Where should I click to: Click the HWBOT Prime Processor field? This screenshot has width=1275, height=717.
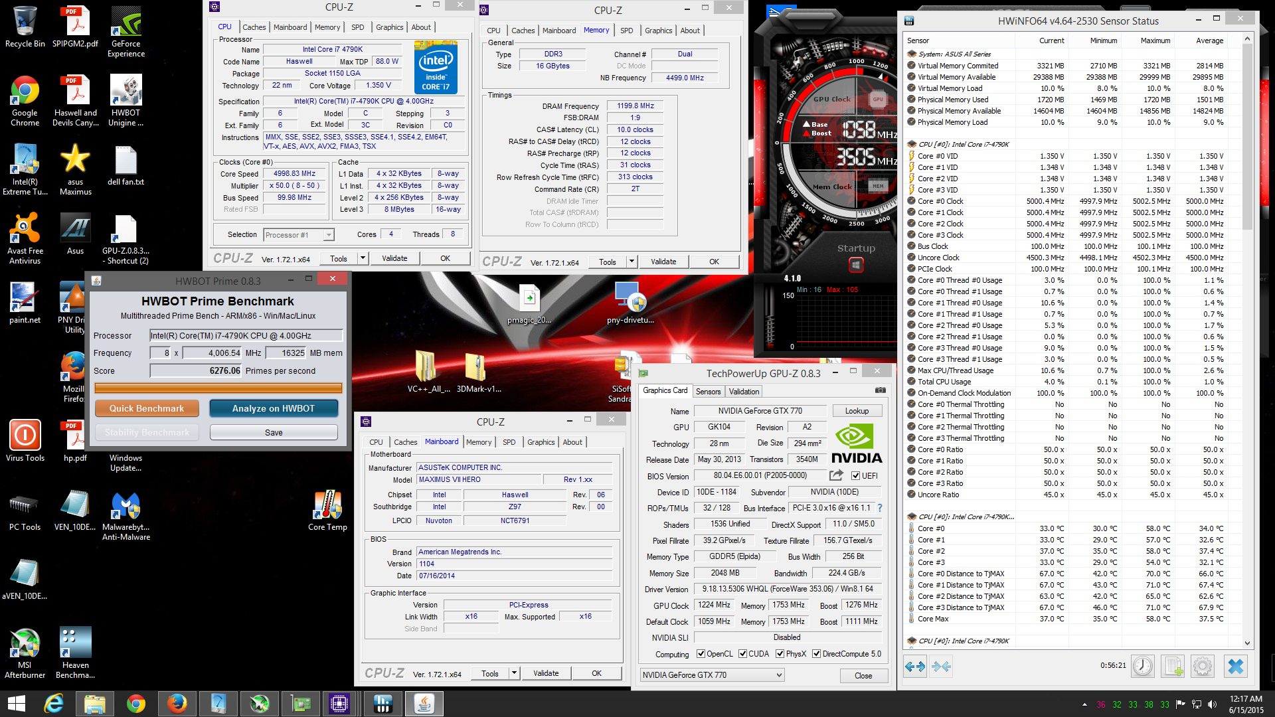[246, 335]
